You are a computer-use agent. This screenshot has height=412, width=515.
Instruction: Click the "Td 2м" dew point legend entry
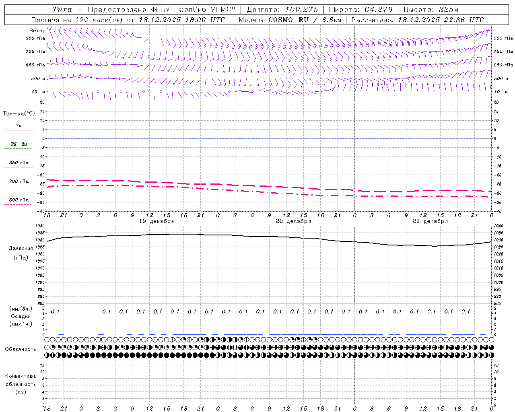(19, 144)
